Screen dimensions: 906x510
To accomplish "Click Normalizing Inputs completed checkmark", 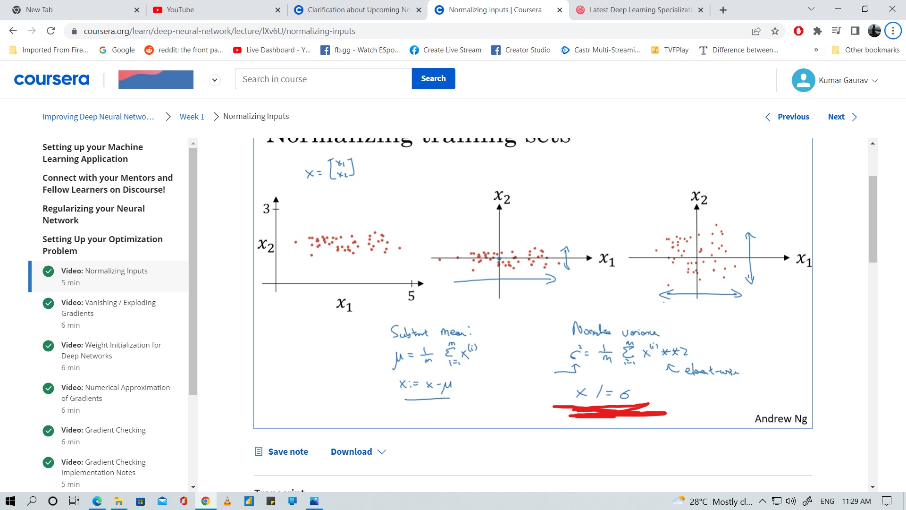I will (x=48, y=271).
